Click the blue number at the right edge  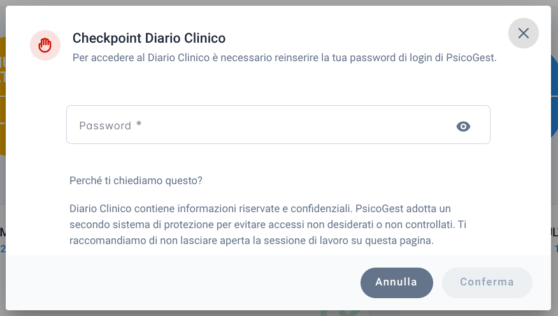coord(555,248)
